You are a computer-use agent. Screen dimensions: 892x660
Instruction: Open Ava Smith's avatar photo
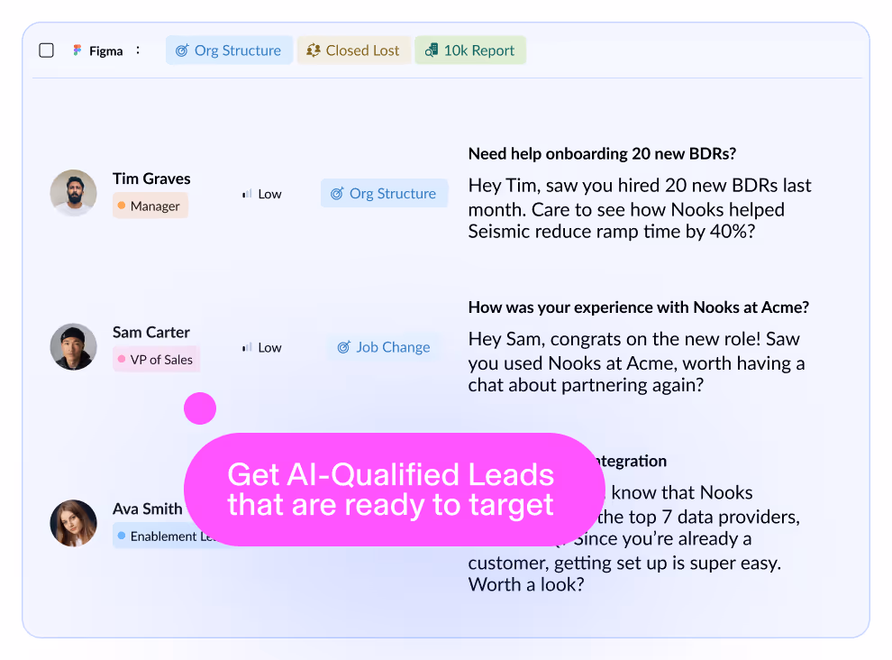pos(73,523)
